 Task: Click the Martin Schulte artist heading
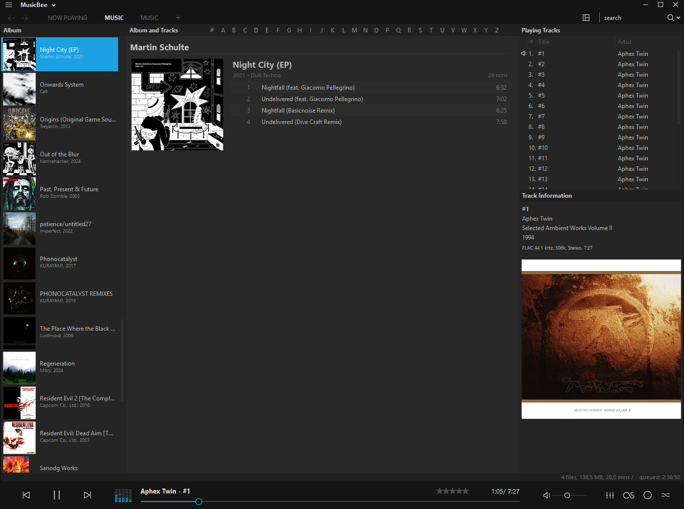[159, 47]
